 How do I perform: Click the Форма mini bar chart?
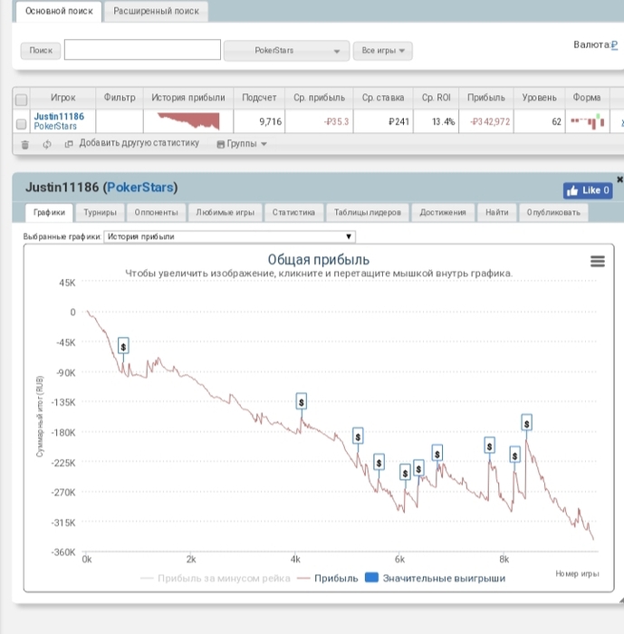[587, 121]
